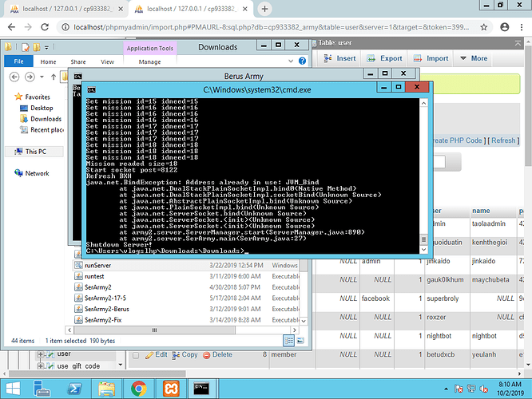This screenshot has width=532, height=399.
Task: Click the Refresh link
Action: point(504,140)
